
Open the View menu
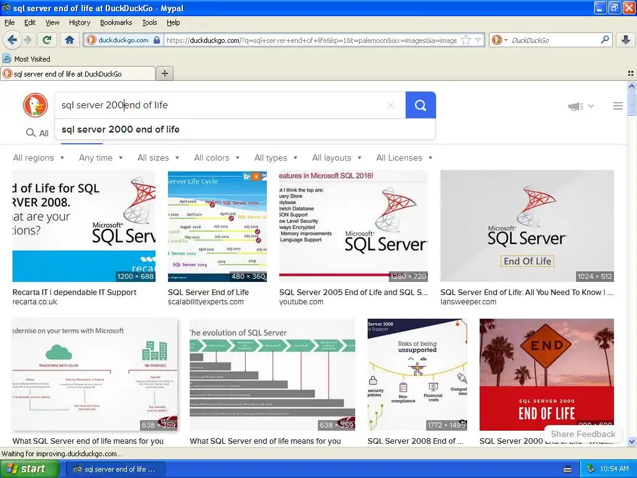click(x=52, y=23)
